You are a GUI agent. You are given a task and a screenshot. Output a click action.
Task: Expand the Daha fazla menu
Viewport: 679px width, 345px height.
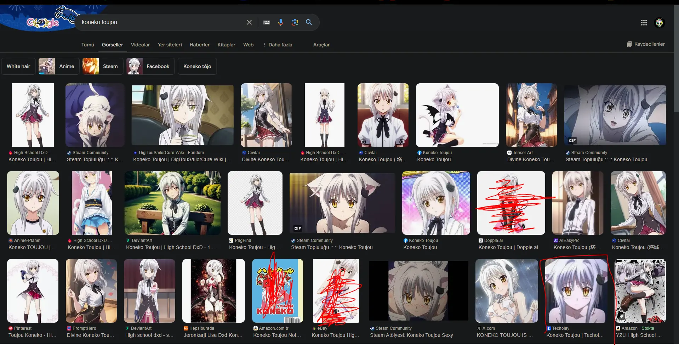point(278,45)
